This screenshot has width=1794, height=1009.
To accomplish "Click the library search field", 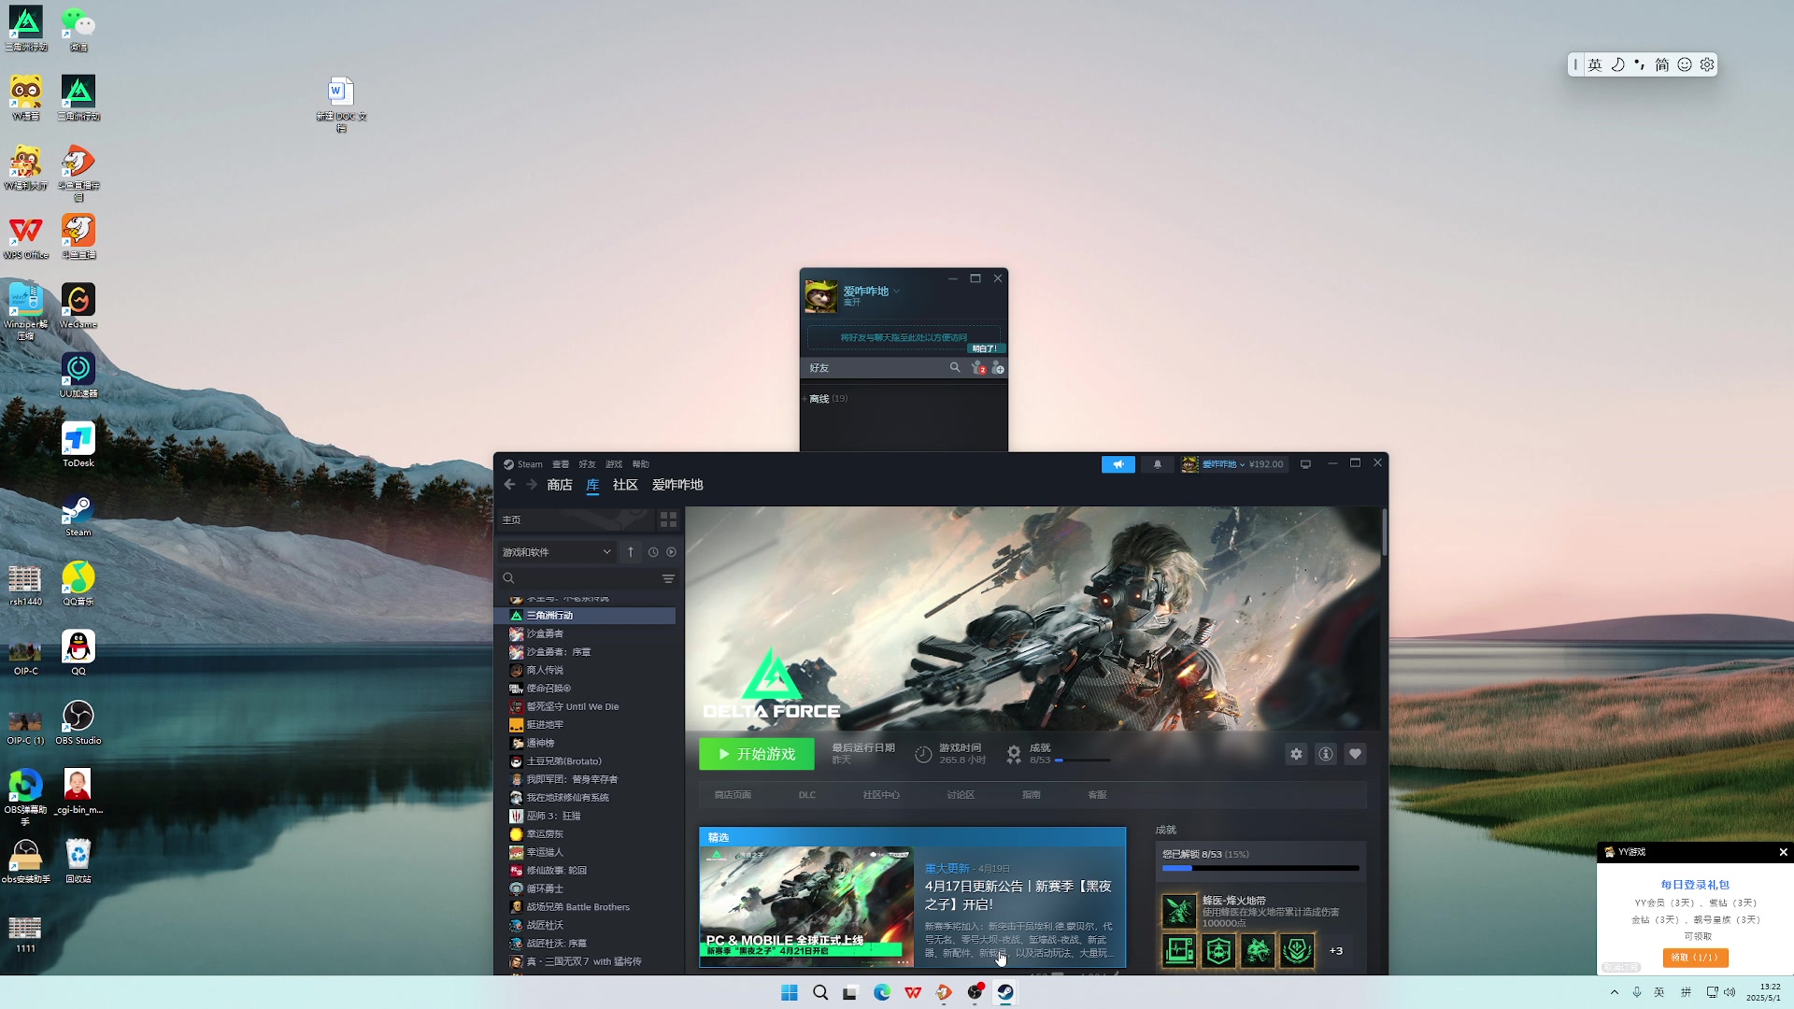I will [x=579, y=579].
